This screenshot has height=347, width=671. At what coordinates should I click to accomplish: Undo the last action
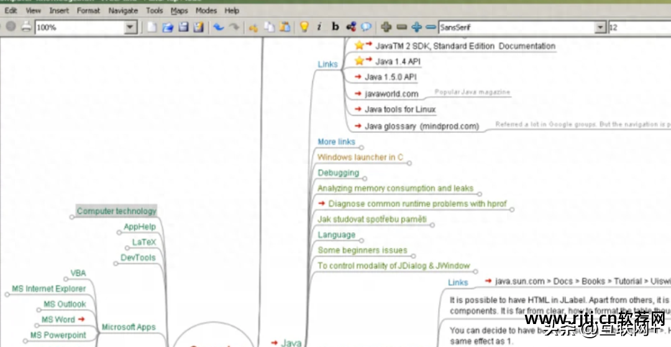[x=219, y=27]
